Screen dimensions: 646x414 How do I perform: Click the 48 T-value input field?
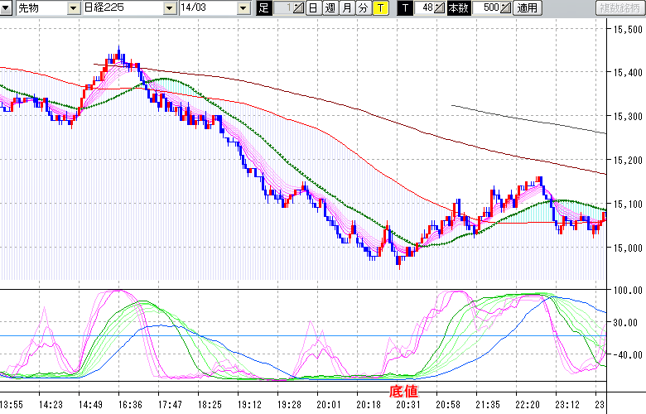pos(424,8)
